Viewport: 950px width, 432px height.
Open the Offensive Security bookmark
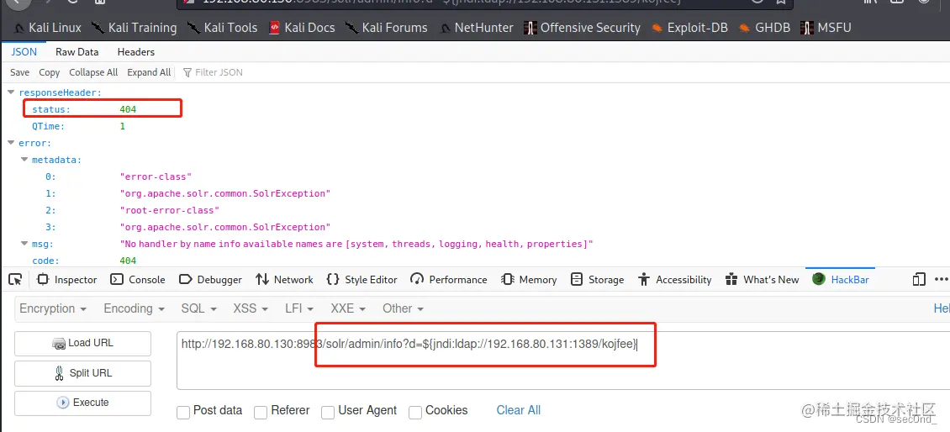(x=583, y=28)
